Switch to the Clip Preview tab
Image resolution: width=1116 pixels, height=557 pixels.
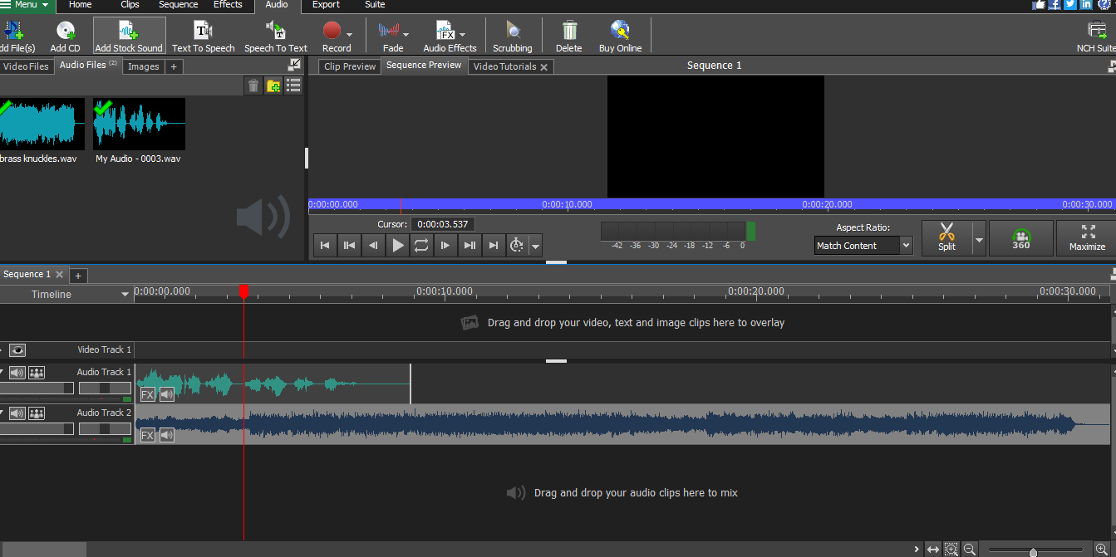pos(350,66)
